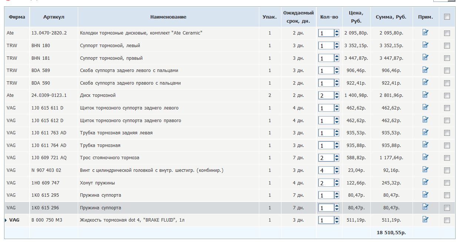The height and width of the screenshot is (242, 460).
Task: Increase quantity for Диск тормозной
Action: (x=337, y=94)
